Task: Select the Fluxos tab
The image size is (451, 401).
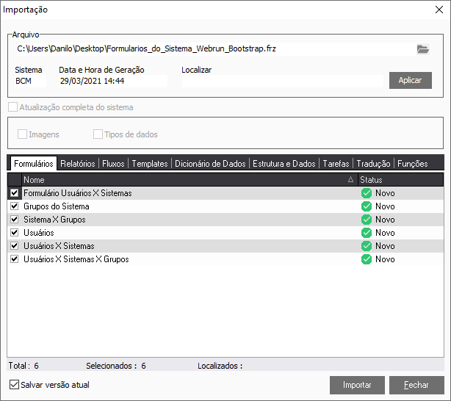Action: (x=114, y=164)
